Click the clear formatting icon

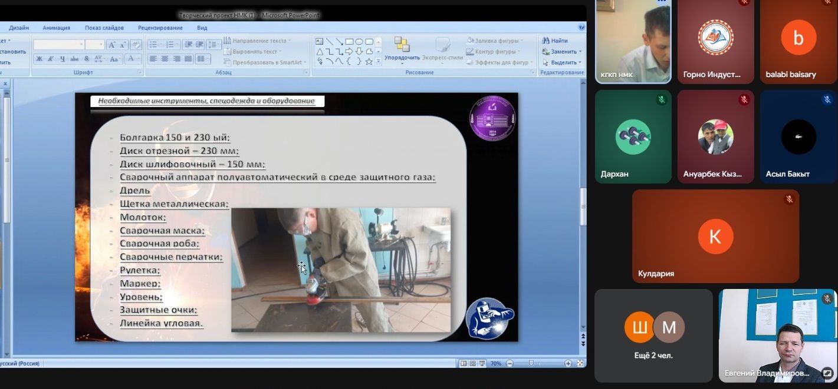pos(136,45)
